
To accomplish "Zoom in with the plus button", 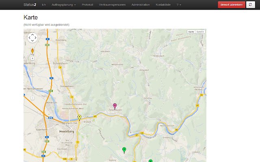I will [x=32, y=58].
